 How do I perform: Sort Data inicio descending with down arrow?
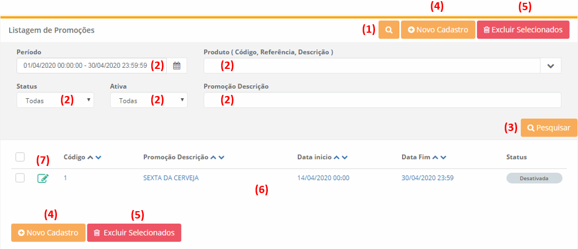tap(345, 158)
